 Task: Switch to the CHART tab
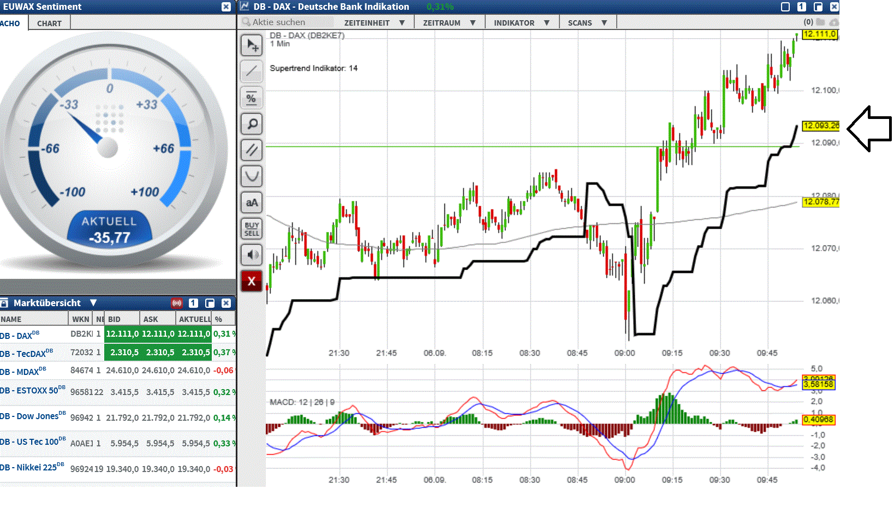coord(49,23)
